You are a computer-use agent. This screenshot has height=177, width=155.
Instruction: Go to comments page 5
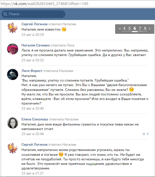pos(129,28)
